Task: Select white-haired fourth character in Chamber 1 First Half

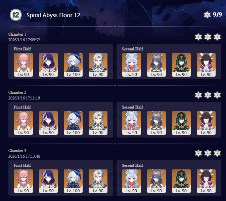Action: click(98, 65)
